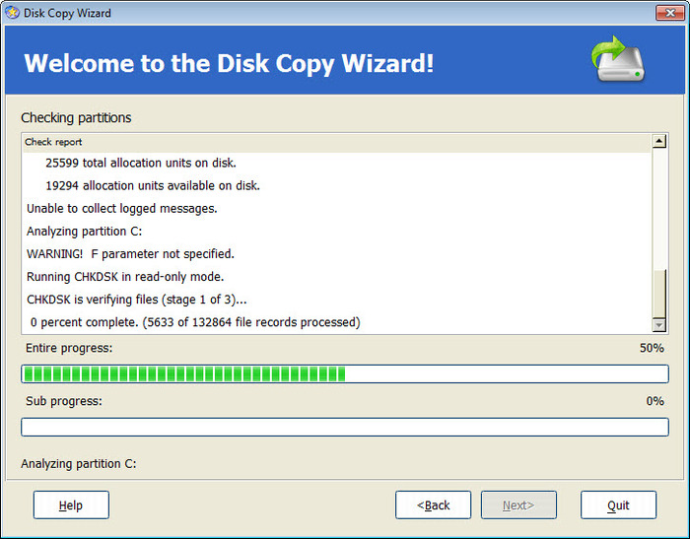Select '25599 total allocation units on disk.' line

coord(141,163)
